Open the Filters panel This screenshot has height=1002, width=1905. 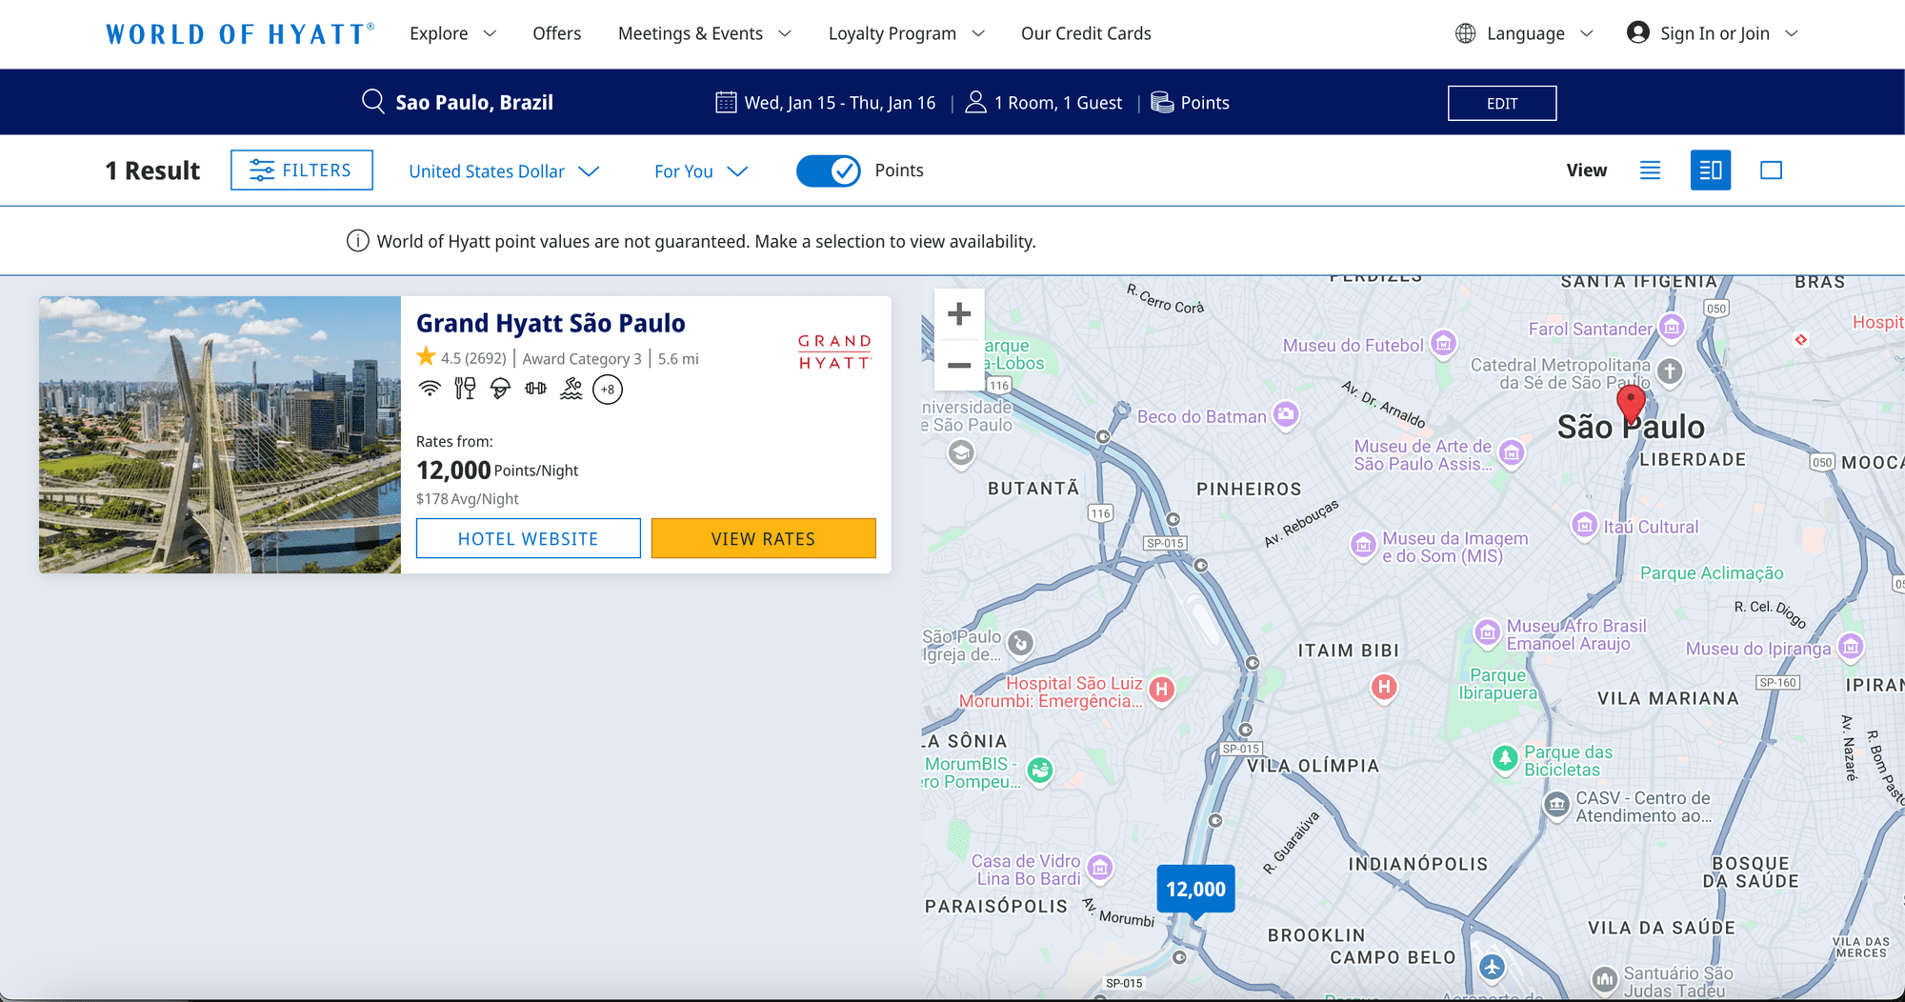pos(302,170)
